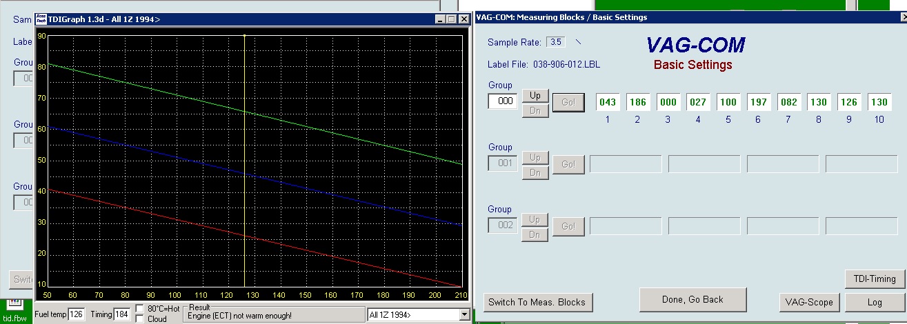
Task: Click the Group 000 number field
Action: [503, 101]
